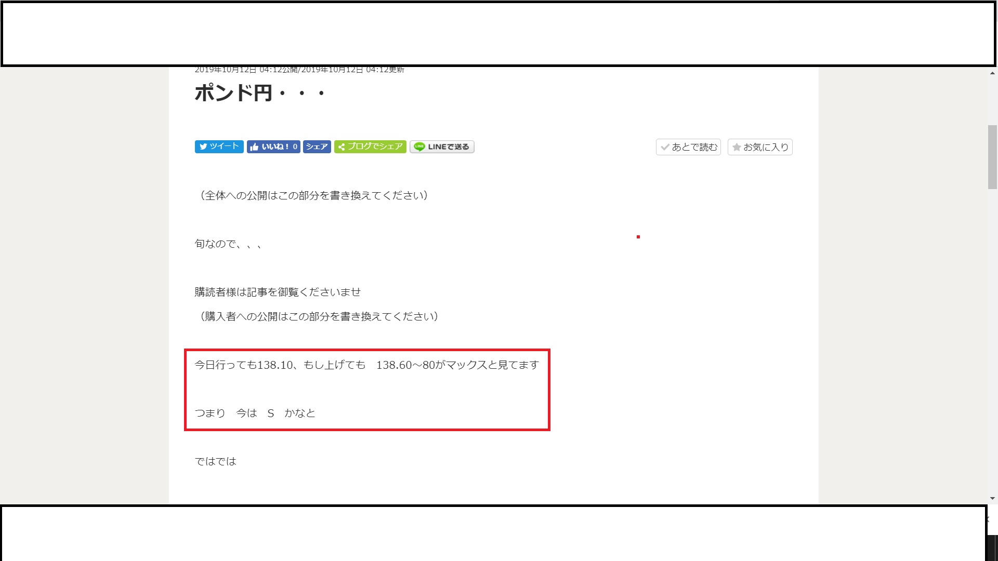Click the 購読者様は記事を御覧くださいませ paragraph
Screen dimensions: 998x561
[x=278, y=292]
